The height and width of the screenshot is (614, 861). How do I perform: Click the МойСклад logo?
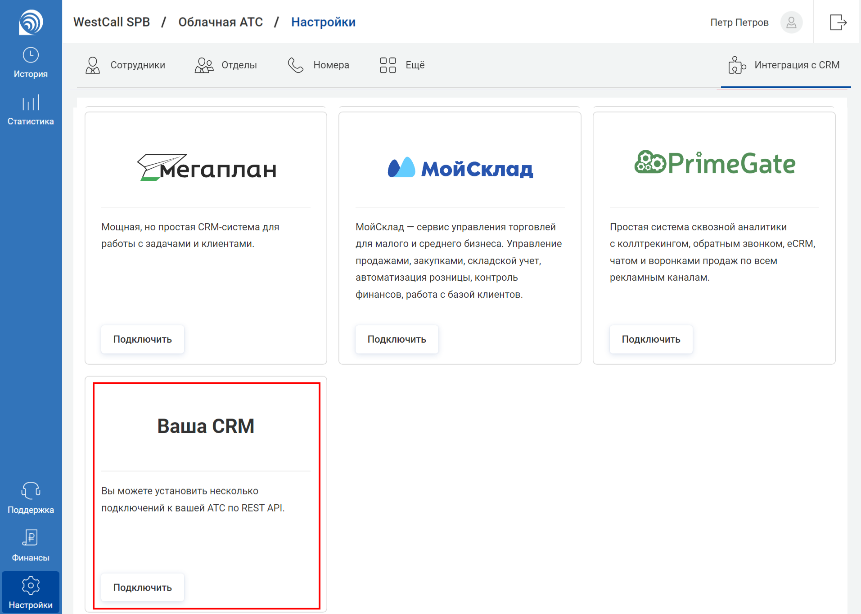pos(460,168)
